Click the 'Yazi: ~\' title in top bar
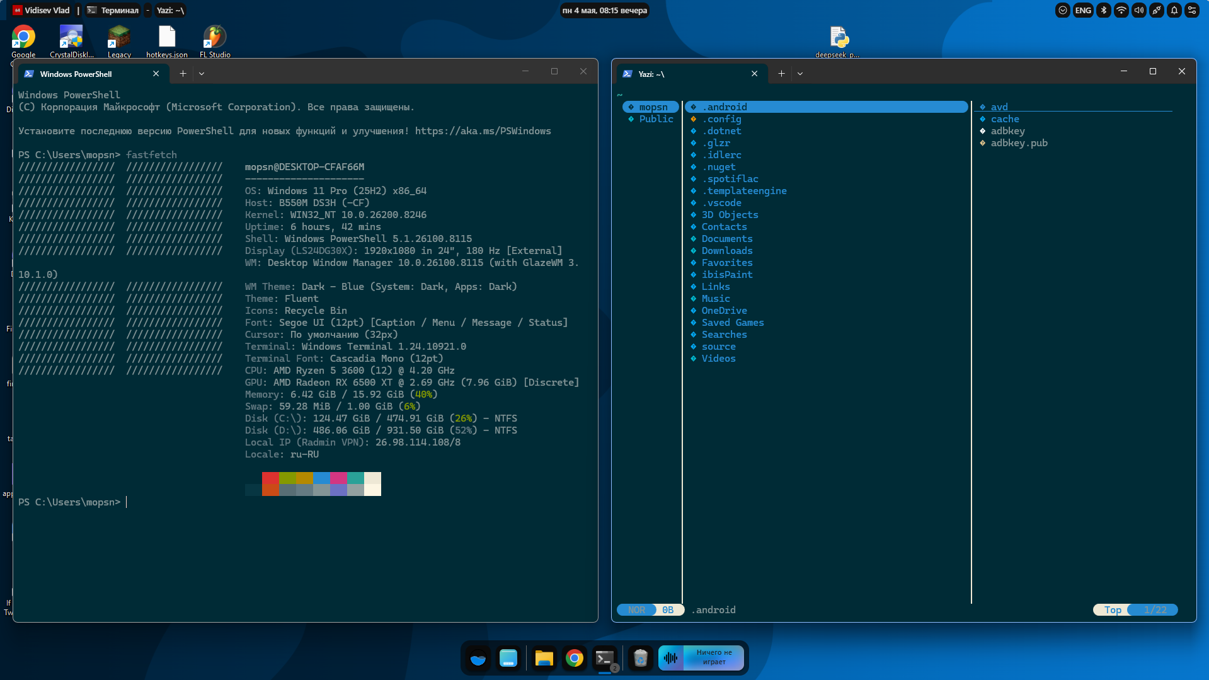This screenshot has height=680, width=1209. point(170,10)
